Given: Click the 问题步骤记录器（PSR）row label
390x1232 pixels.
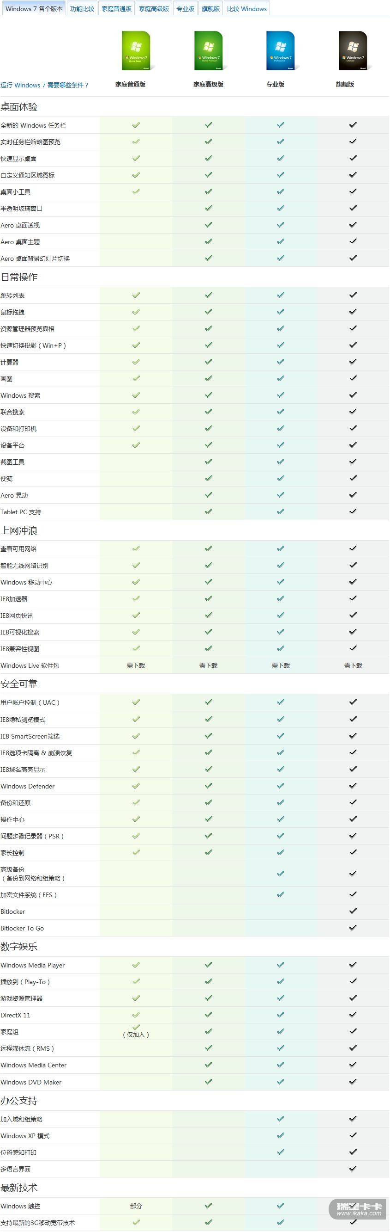Looking at the screenshot, I should pos(32,836).
